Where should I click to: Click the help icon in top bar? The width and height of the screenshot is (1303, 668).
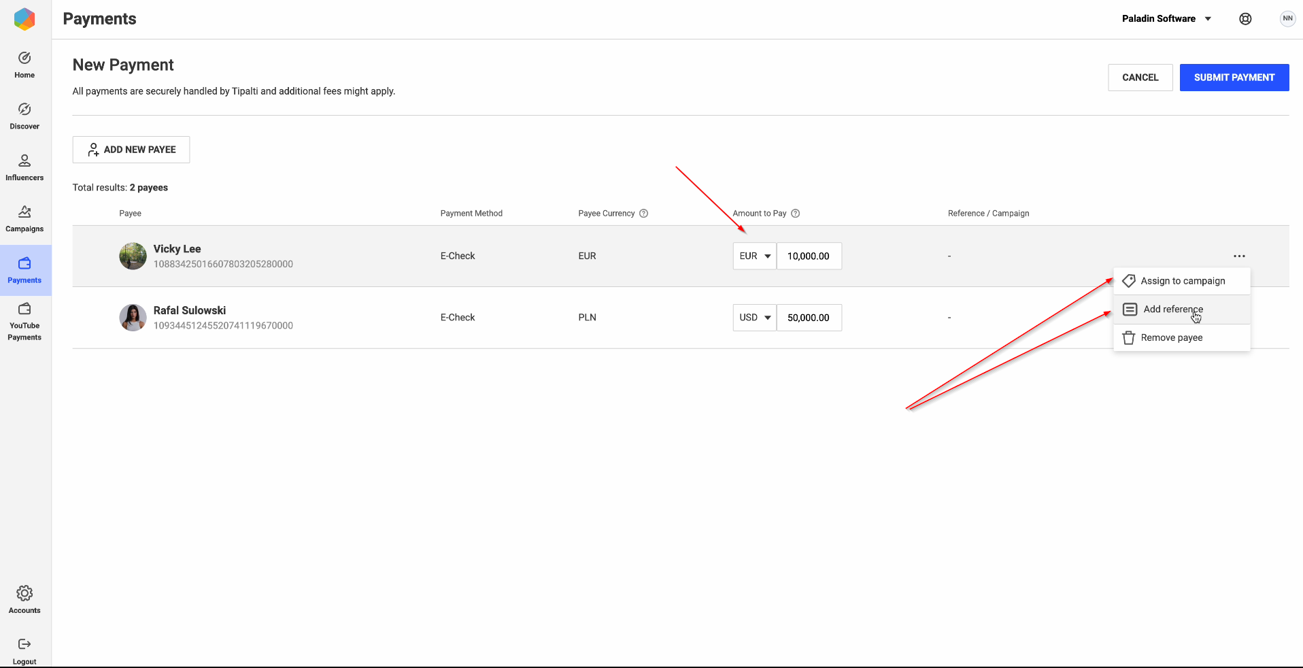[x=1245, y=18]
